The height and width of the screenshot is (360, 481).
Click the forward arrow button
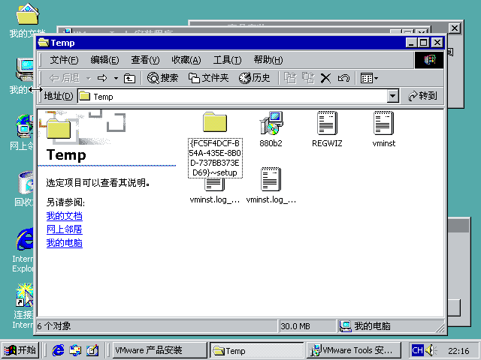[102, 78]
